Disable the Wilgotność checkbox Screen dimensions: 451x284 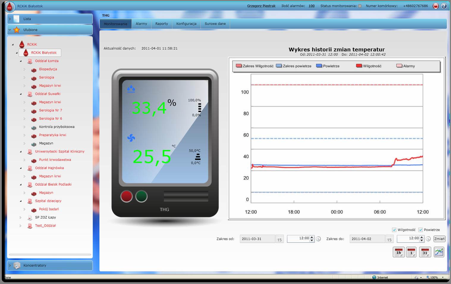395,230
